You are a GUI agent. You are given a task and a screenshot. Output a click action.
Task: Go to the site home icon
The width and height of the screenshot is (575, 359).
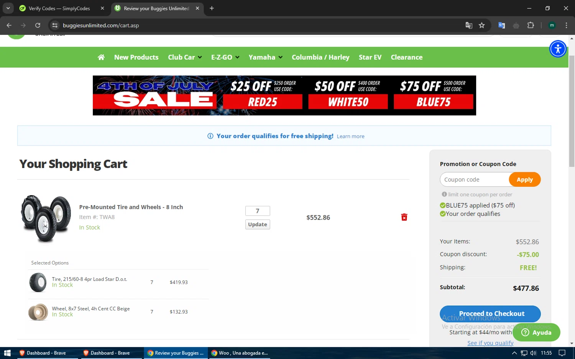point(101,57)
